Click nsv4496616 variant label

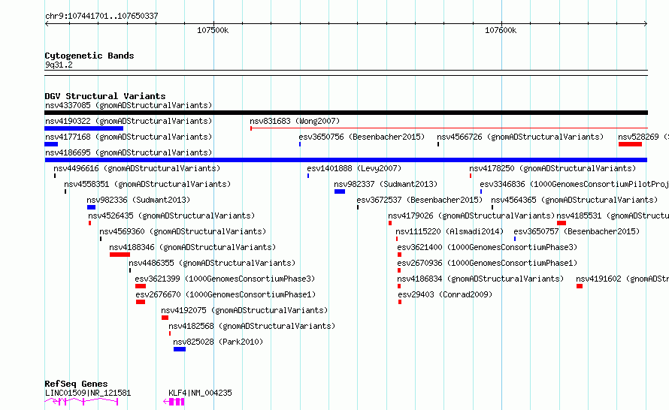click(137, 168)
